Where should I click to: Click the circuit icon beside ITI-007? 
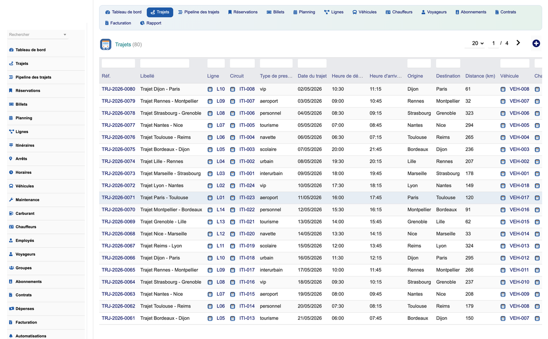tap(232, 101)
